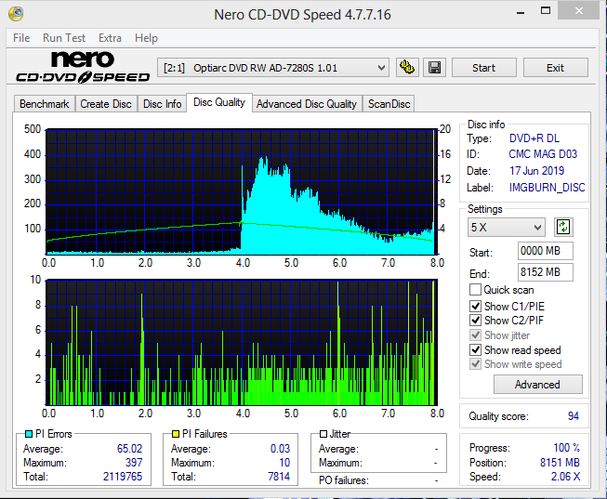
Task: Open the Help menu
Action: click(x=146, y=38)
